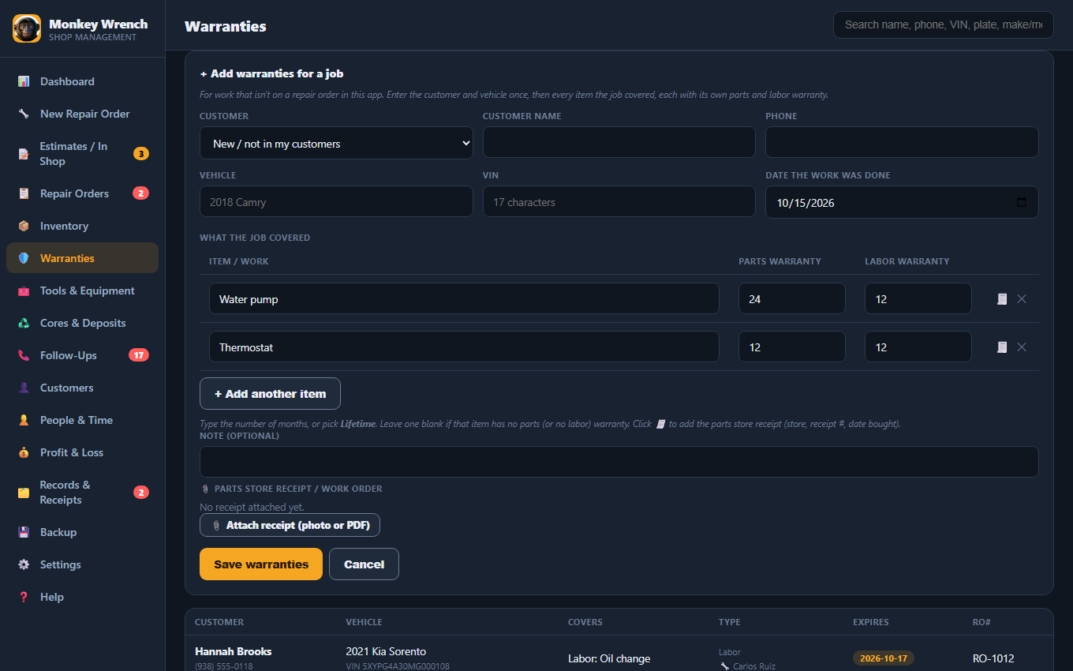Click Labor: Oil change cell
The image size is (1073, 671).
pos(609,658)
